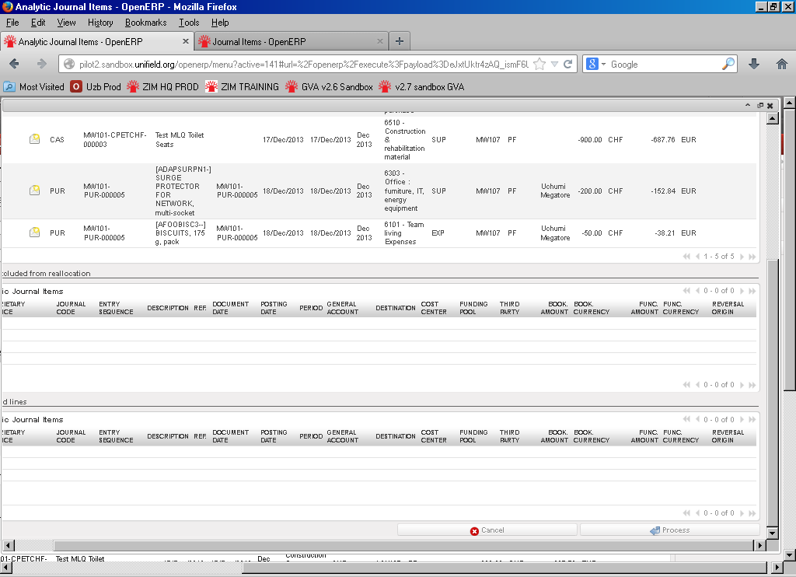The image size is (796, 577).
Task: Open the Bookmarks menu
Action: point(145,23)
